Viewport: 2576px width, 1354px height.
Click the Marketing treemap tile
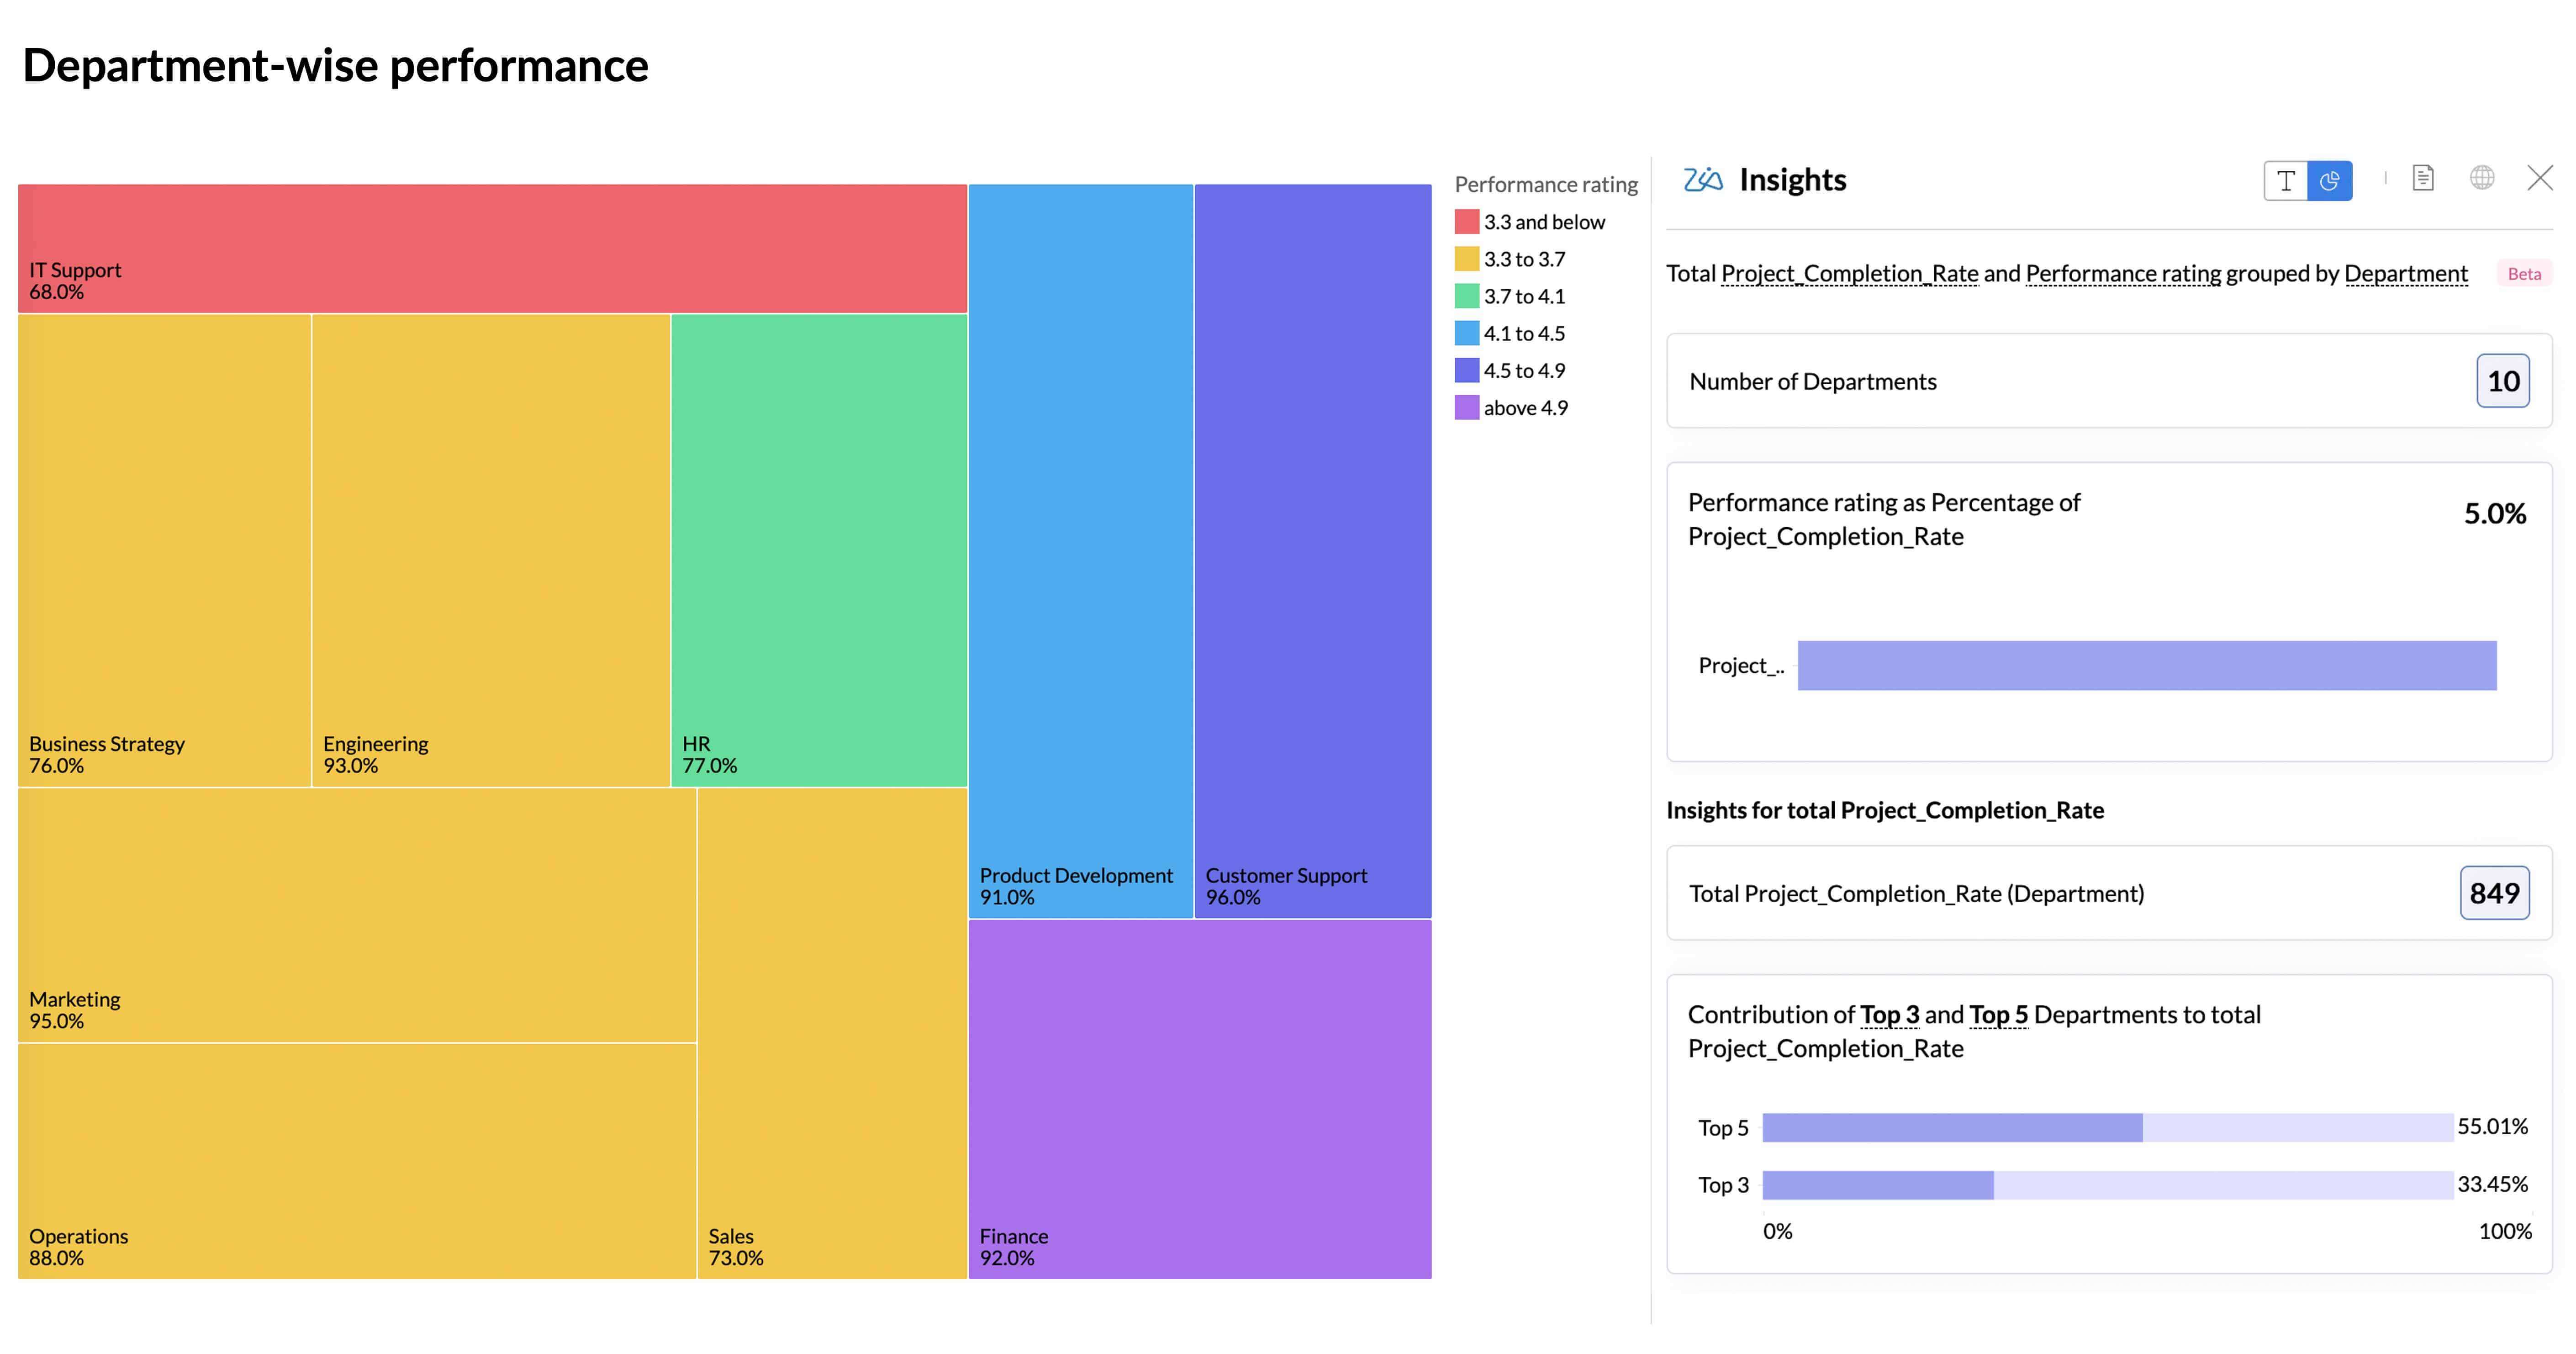coord(357,916)
